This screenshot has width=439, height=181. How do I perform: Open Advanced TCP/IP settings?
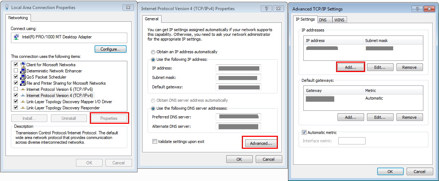click(x=261, y=143)
